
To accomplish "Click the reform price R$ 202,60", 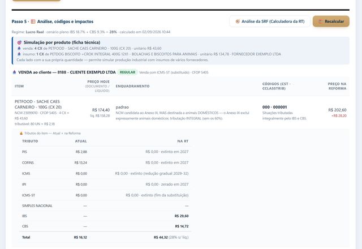I will pos(337,110).
